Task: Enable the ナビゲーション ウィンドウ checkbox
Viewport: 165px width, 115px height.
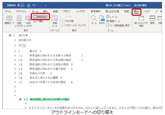Action: point(63,25)
